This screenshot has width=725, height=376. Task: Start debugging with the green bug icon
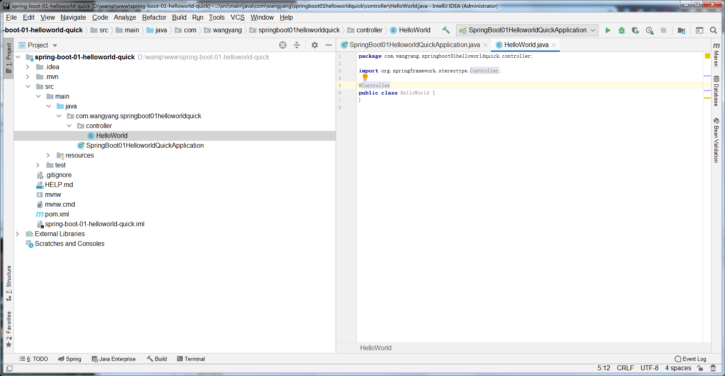pos(622,30)
